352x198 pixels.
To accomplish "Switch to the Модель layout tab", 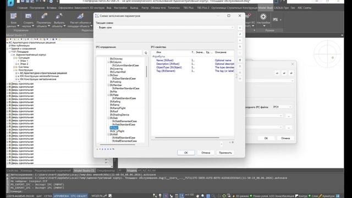I will click(x=132, y=170).
